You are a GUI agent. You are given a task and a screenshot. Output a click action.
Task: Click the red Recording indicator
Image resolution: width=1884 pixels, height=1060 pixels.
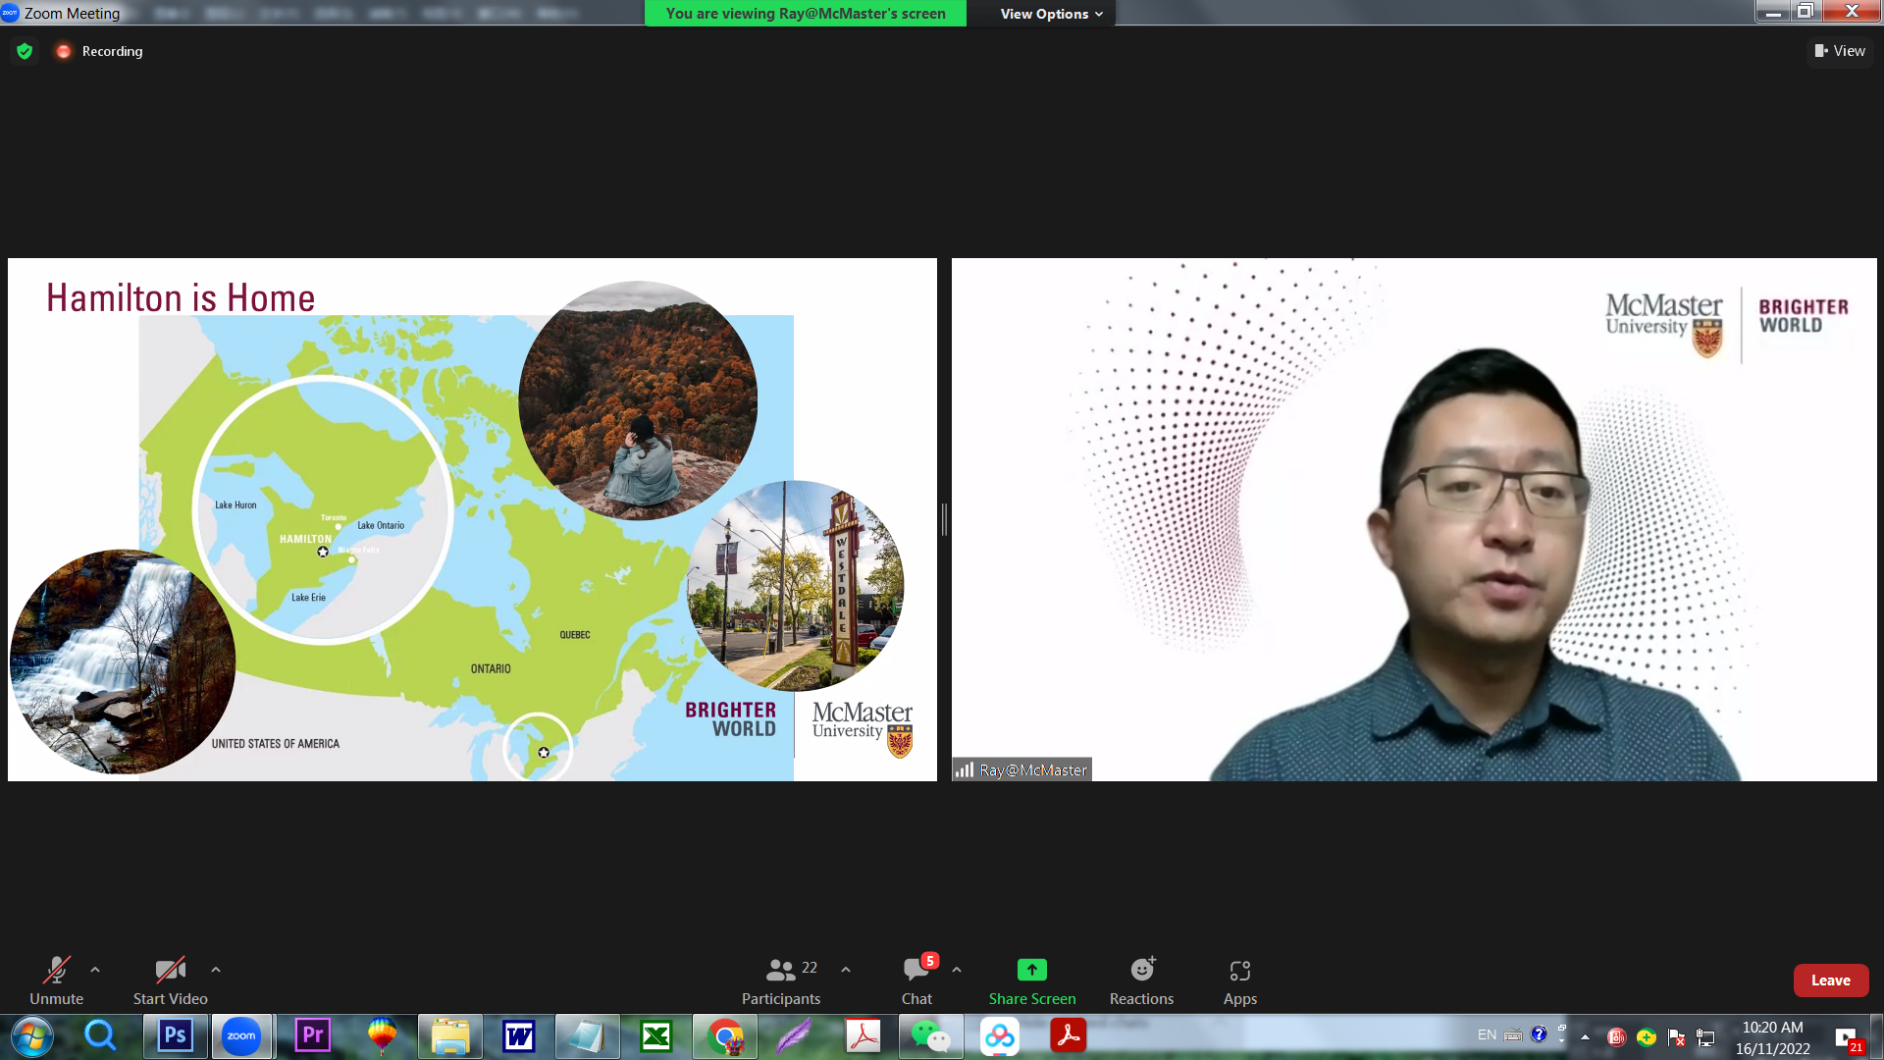(x=64, y=51)
